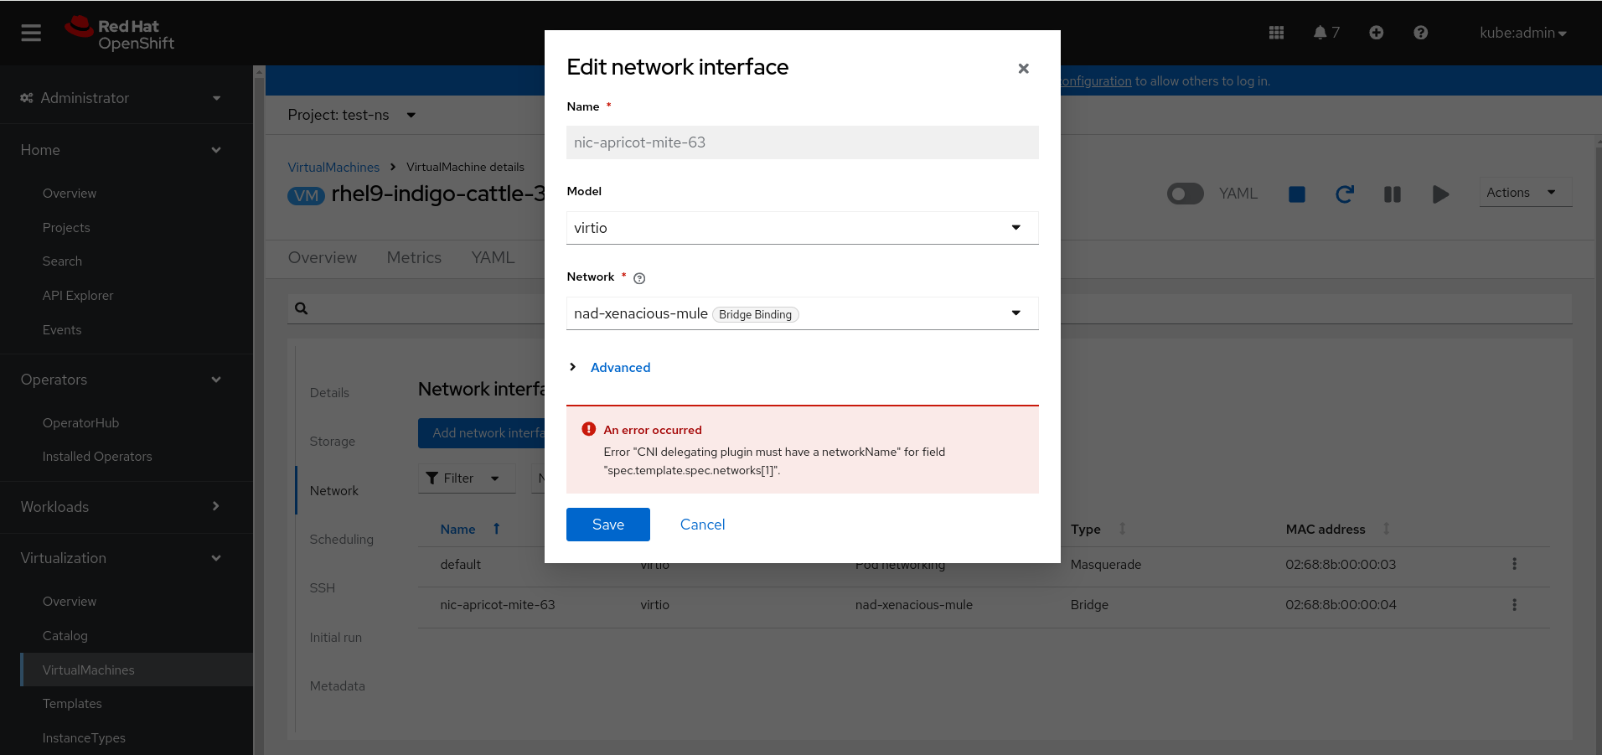Close the Edit network interface dialog
The image size is (1602, 755).
(x=1023, y=69)
